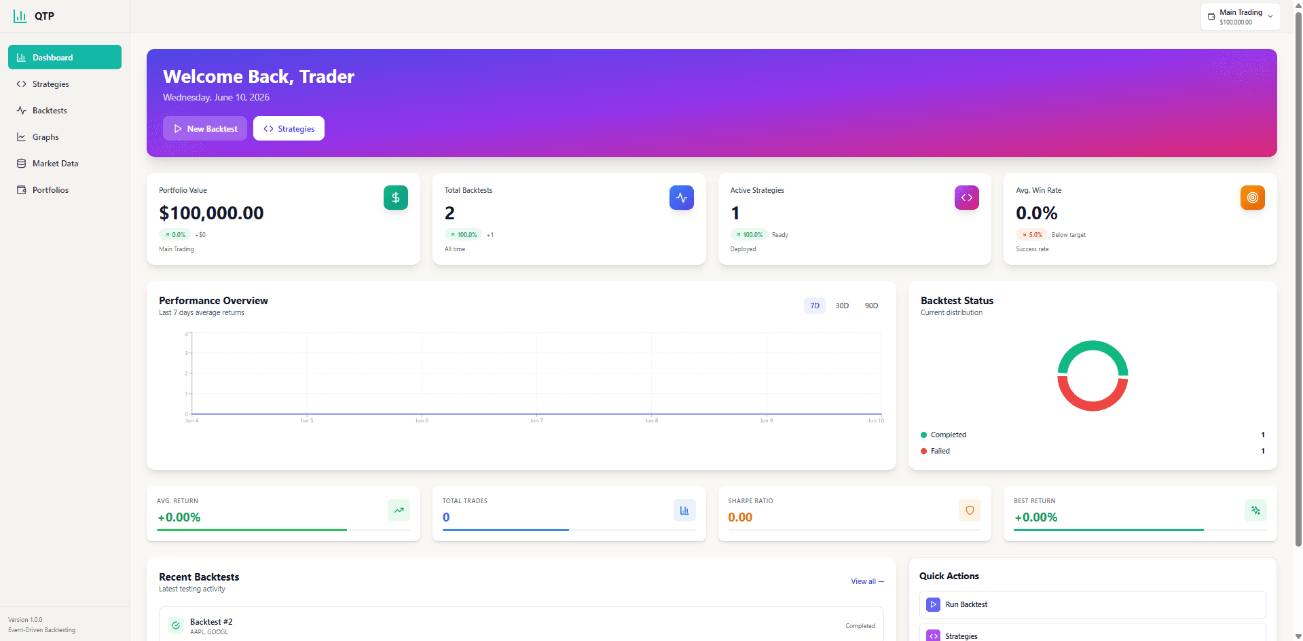Click the page vertical scrollbar
The height and width of the screenshot is (641, 1303).
coord(1298,278)
